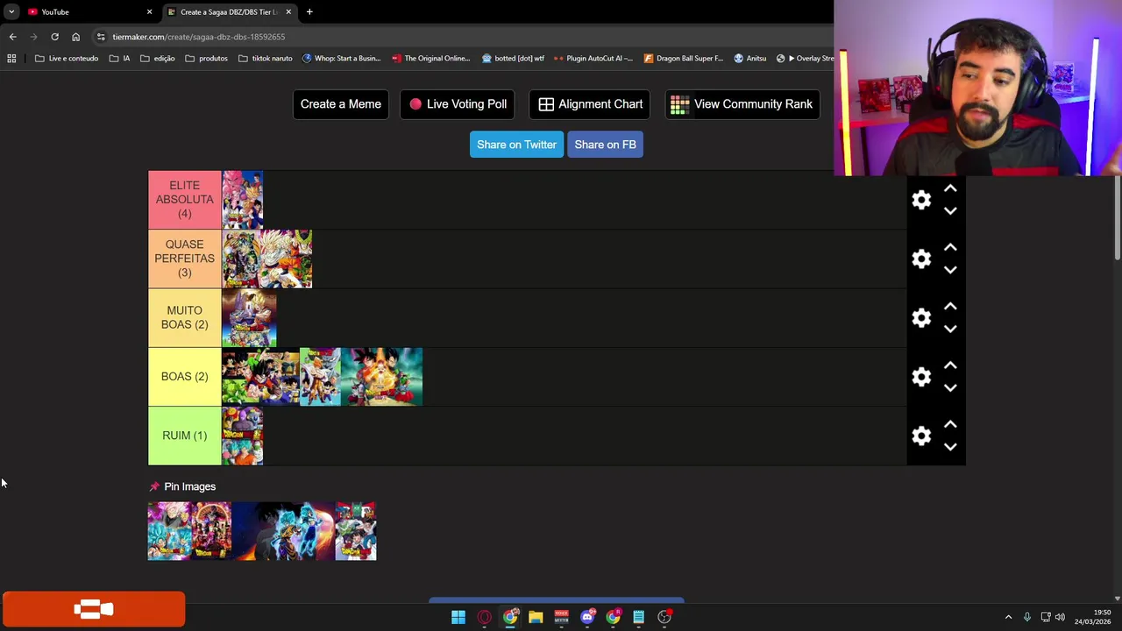Open Whop: Start a Busin... bookmark

click(x=342, y=59)
